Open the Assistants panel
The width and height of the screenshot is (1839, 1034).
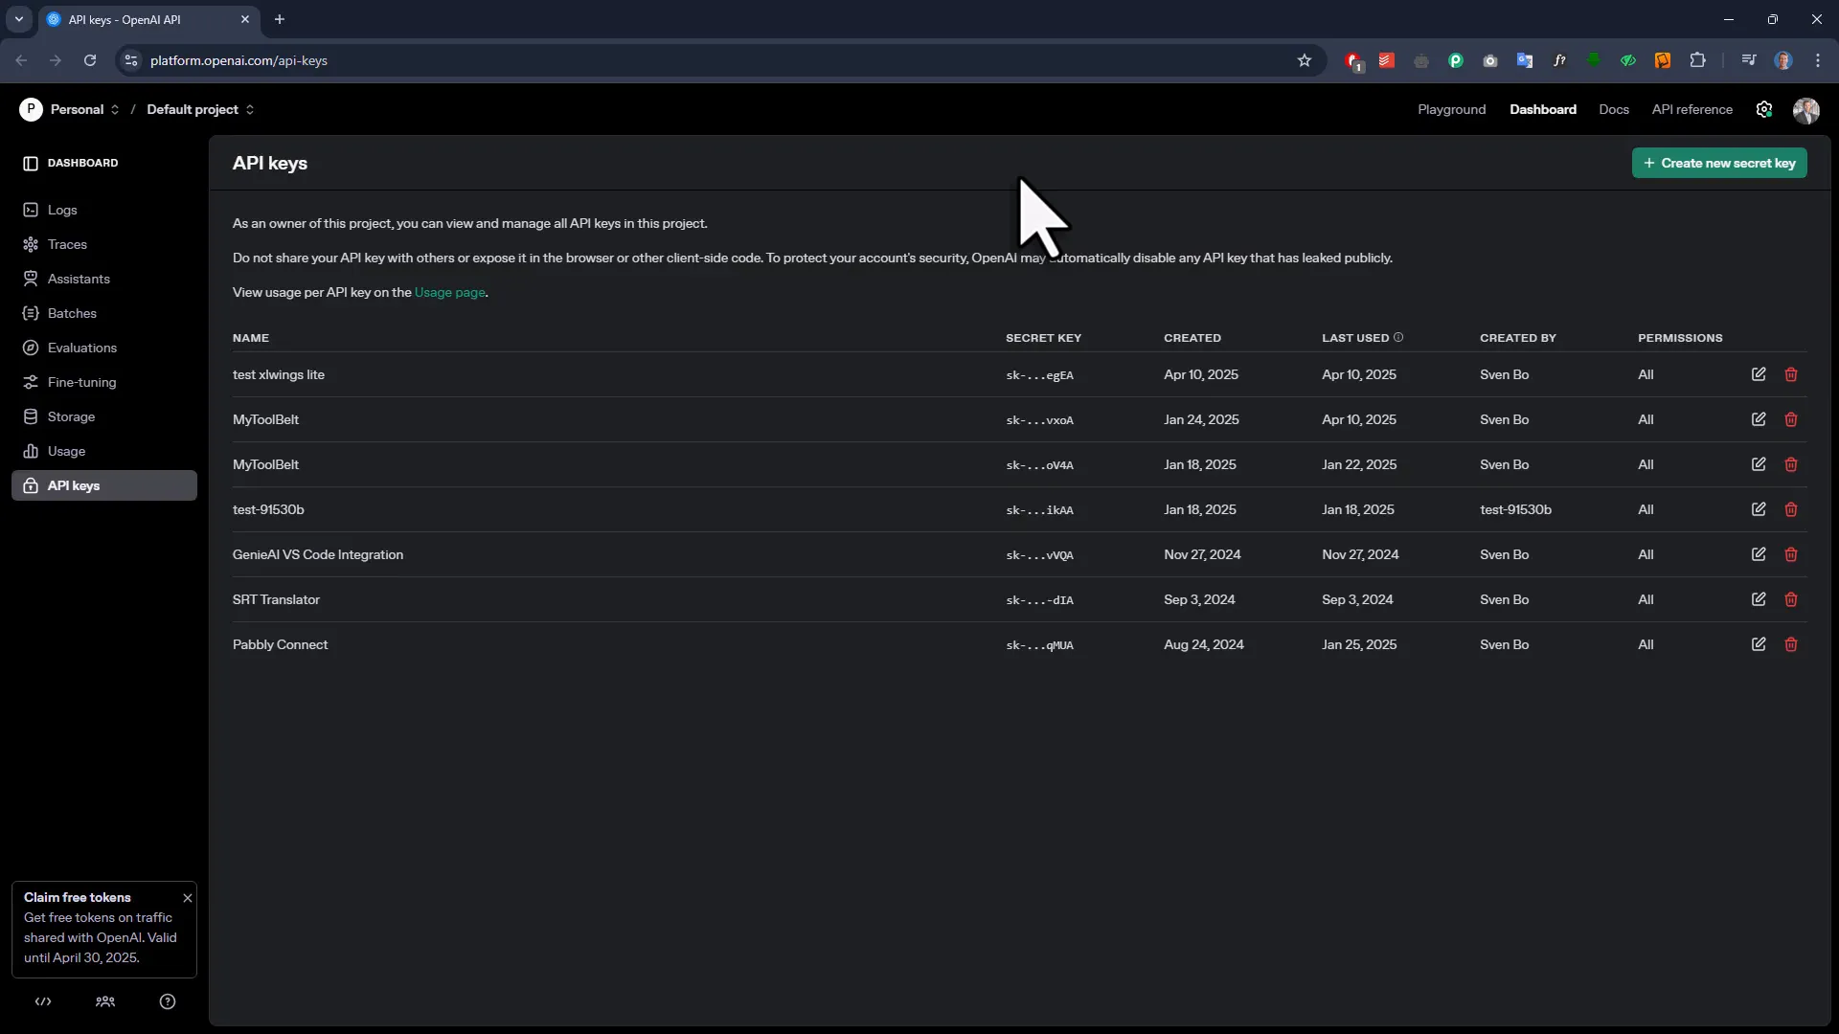(x=78, y=279)
